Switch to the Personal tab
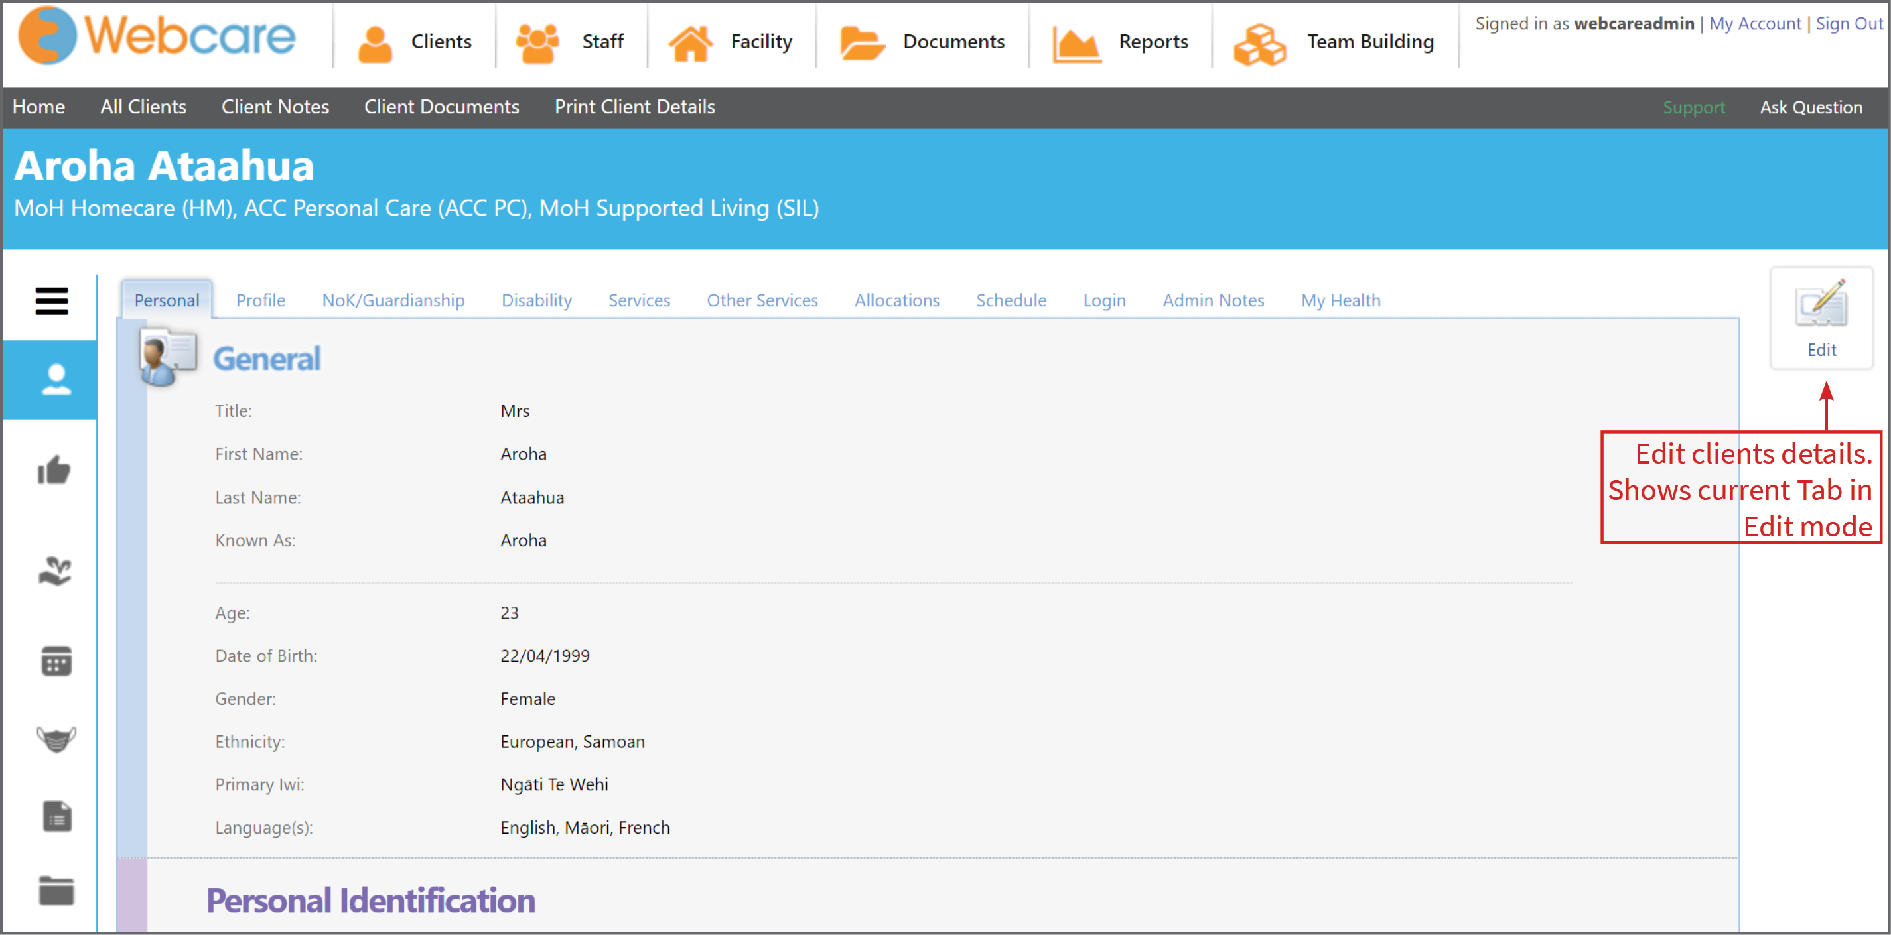Screen dimensions: 1891x935 pos(167,300)
